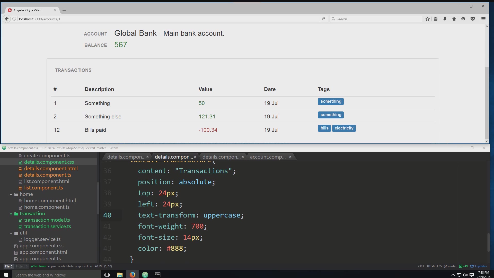Open the Windows Start menu
This screenshot has width=494, height=278.
point(6,275)
